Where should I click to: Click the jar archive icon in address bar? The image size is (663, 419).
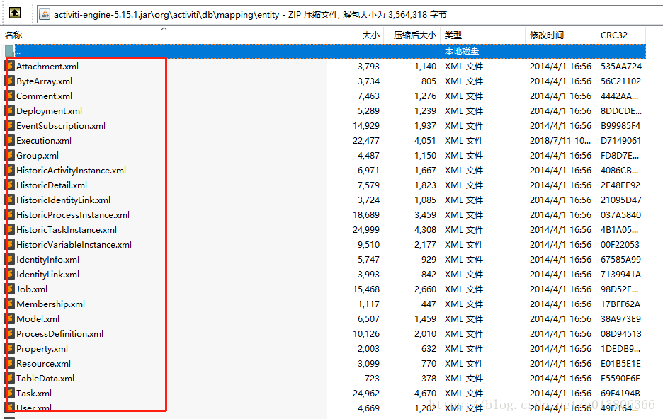(45, 15)
